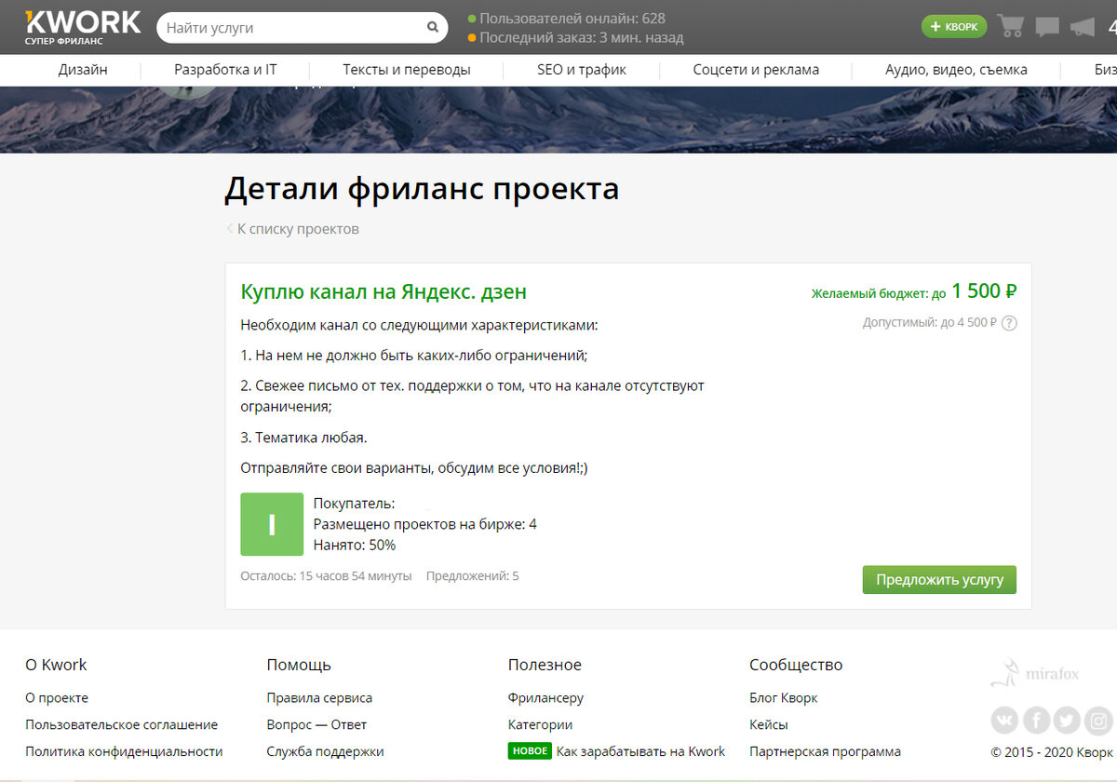Image resolution: width=1117 pixels, height=782 pixels.
Task: Click Осталось: 15 часов 54 минуты text
Action: point(326,576)
